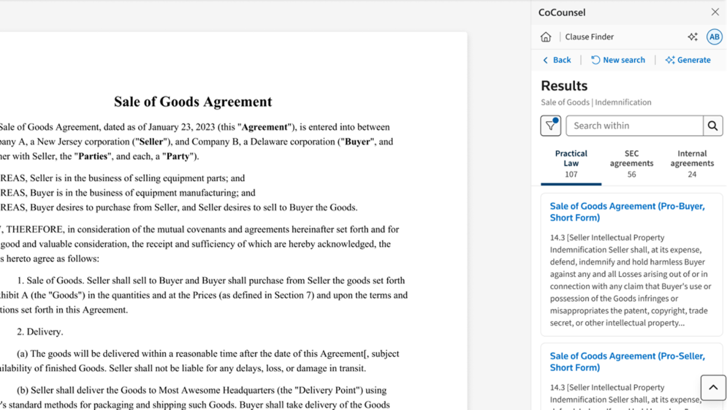Close the CoCounsel panel
727x410 pixels.
(715, 12)
